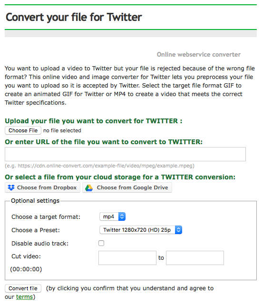The image size is (262, 305).
Task: Click the Preset dropdown blue arrows
Action: pos(178,230)
